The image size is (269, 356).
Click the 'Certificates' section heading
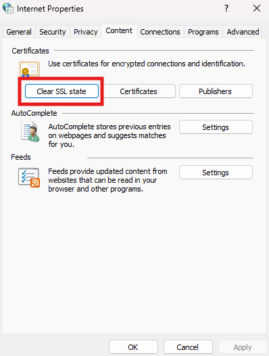click(30, 51)
